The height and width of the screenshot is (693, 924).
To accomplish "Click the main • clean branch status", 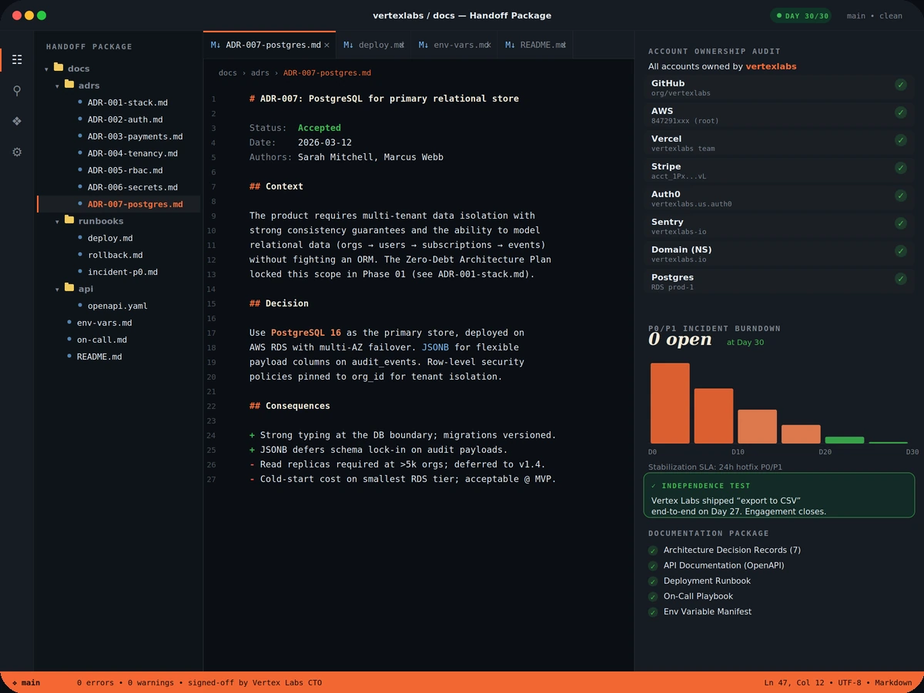I will click(875, 15).
